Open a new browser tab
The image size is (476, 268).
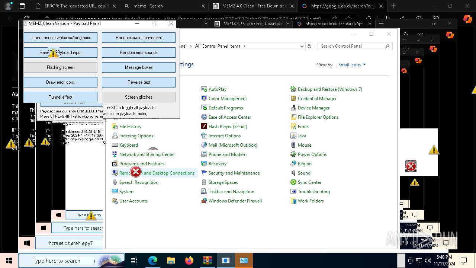pos(393,6)
